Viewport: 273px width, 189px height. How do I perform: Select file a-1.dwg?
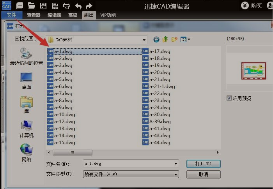coord(94,51)
